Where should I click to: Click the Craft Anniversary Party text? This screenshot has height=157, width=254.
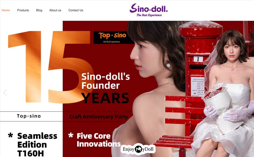pyautogui.click(x=99, y=116)
